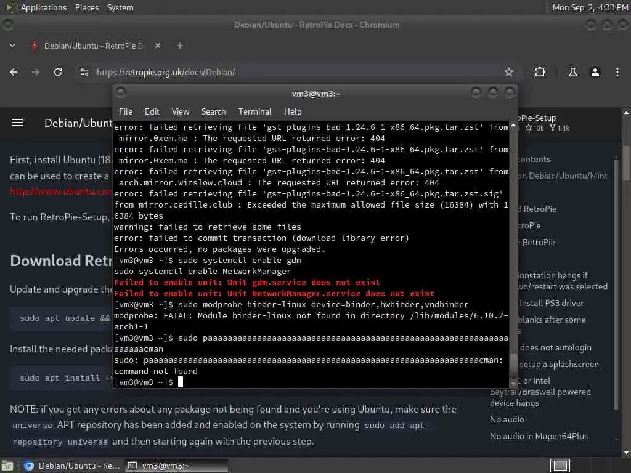Close the Debian/Ubuntu RetroPie tab
The image size is (631, 473).
[x=158, y=46]
